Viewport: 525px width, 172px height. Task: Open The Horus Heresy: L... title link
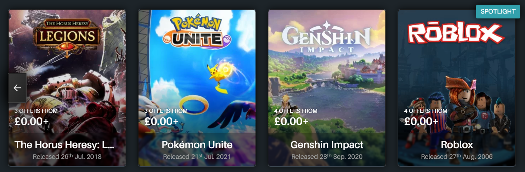coord(65,145)
